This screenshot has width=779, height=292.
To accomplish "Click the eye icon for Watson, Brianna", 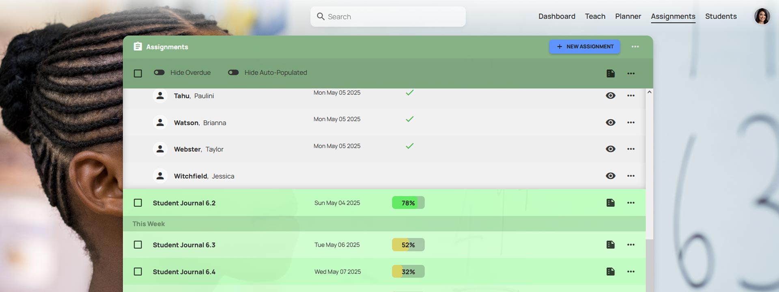I will [x=611, y=122].
